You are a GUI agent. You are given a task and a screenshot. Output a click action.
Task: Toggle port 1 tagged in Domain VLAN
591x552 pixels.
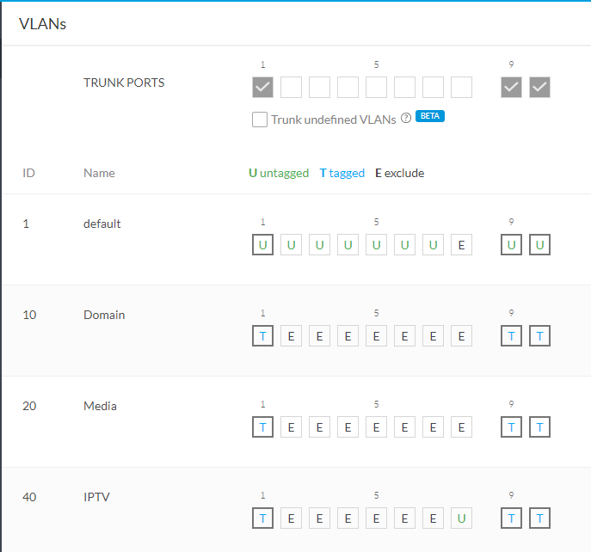pos(263,336)
